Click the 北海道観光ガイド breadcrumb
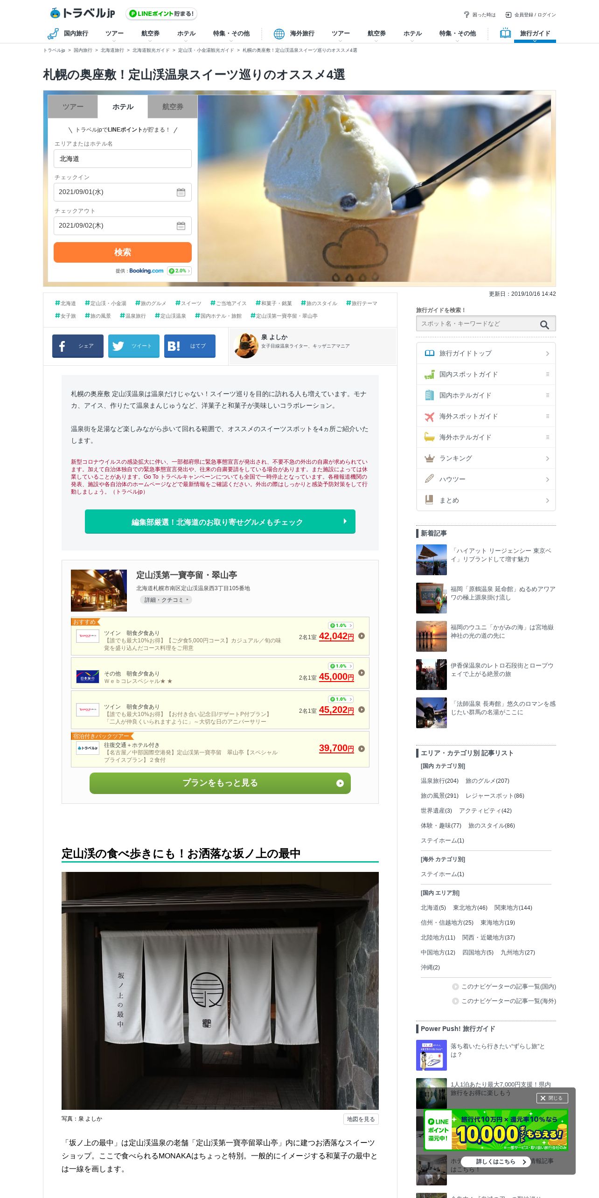599x1198 pixels. pos(151,50)
